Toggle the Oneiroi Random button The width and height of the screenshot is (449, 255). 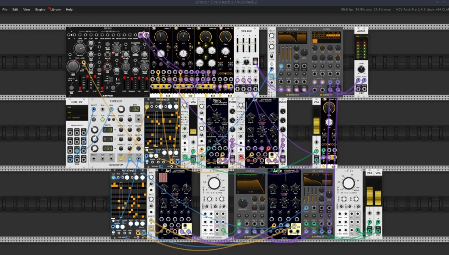[113, 88]
